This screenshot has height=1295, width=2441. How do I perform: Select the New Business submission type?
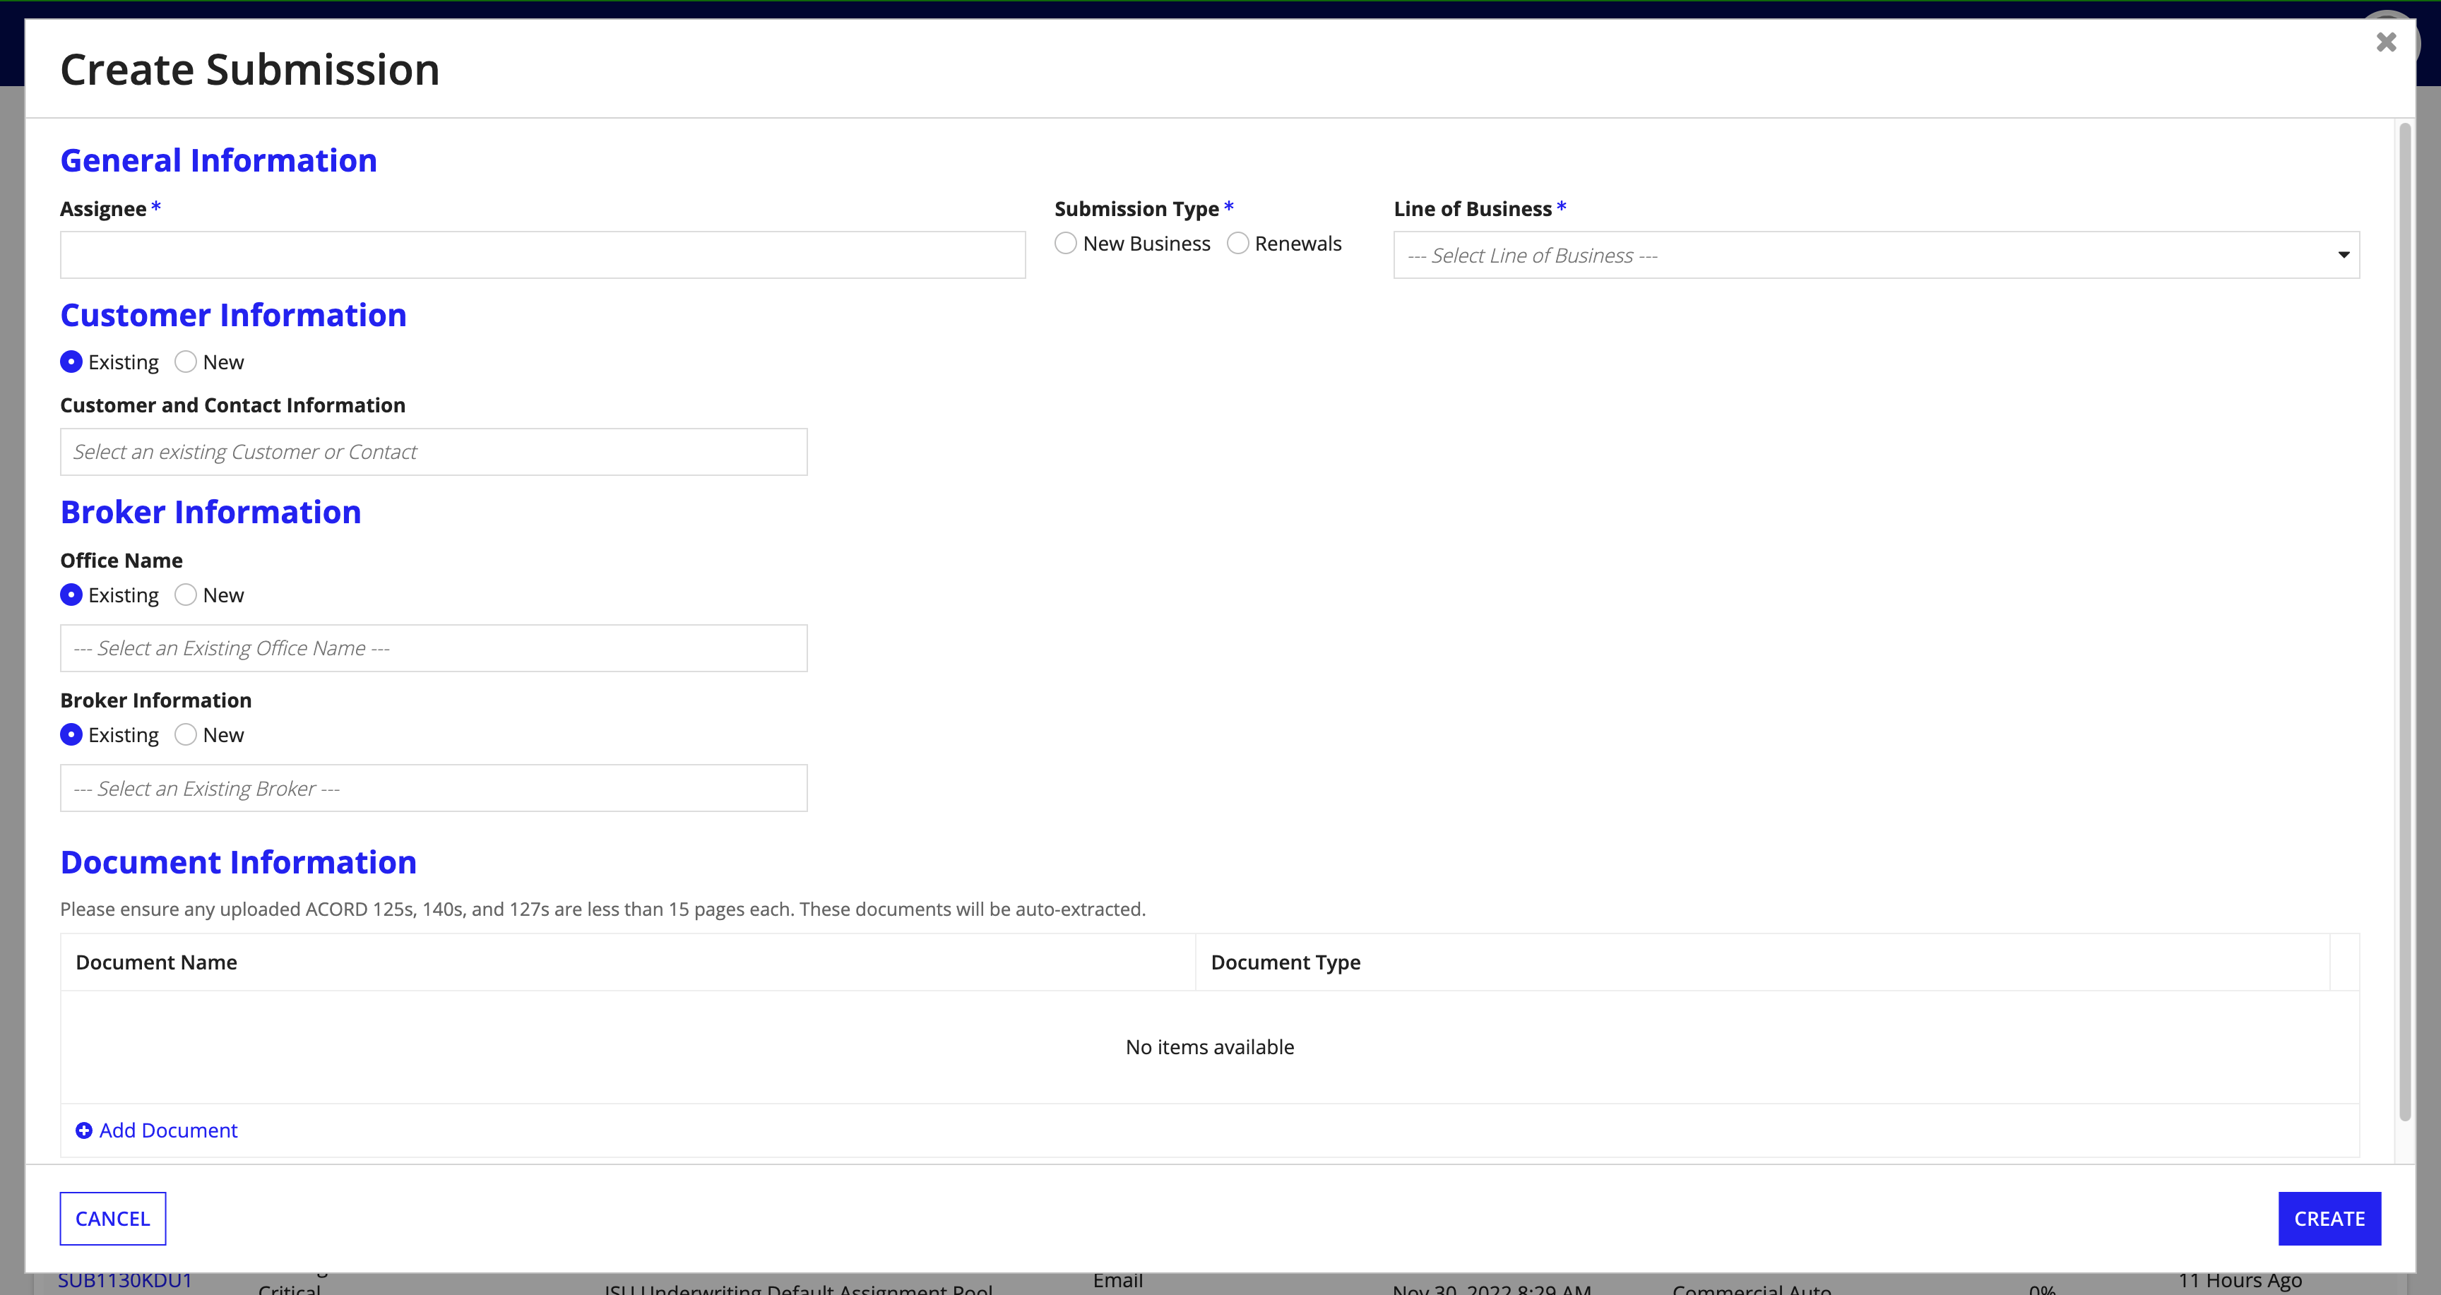[1065, 244]
